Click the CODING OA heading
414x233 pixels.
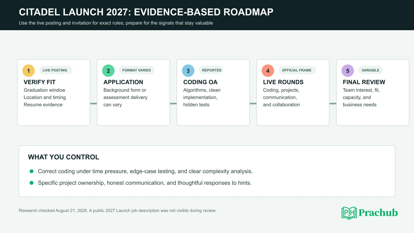pos(200,82)
